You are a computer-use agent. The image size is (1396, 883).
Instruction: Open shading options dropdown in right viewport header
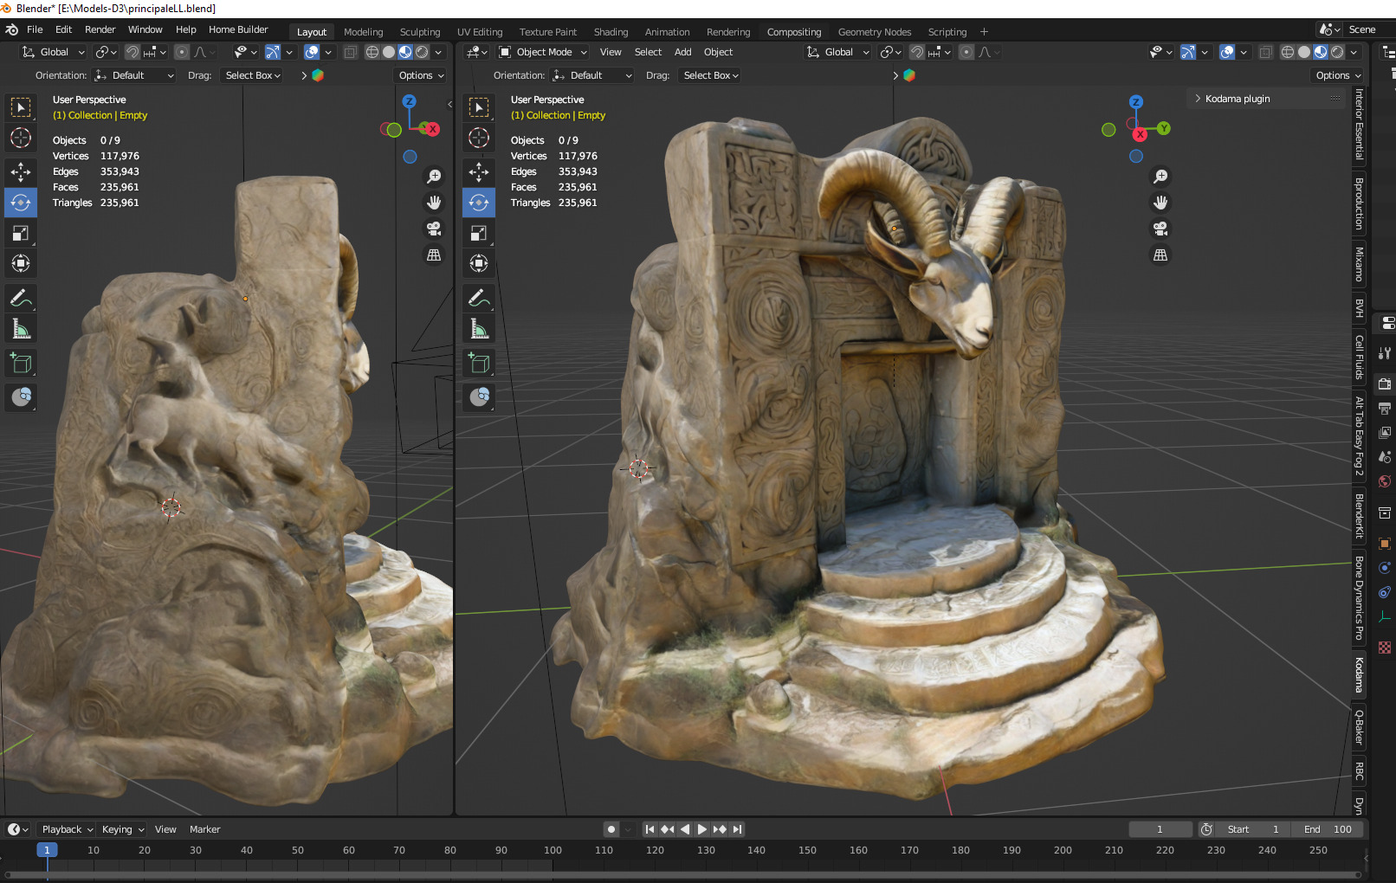tap(1355, 52)
